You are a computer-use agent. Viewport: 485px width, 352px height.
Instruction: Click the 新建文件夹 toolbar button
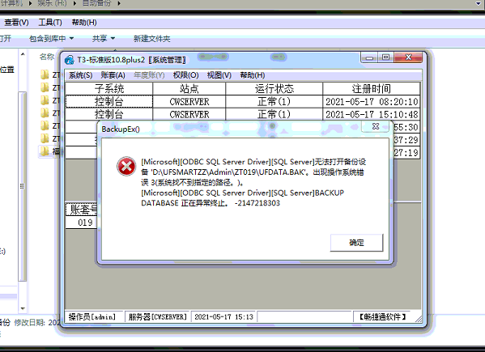pyautogui.click(x=152, y=39)
